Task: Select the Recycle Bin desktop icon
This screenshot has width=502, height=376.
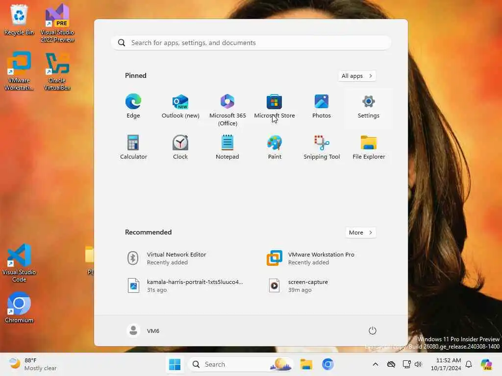Action: coord(19,20)
